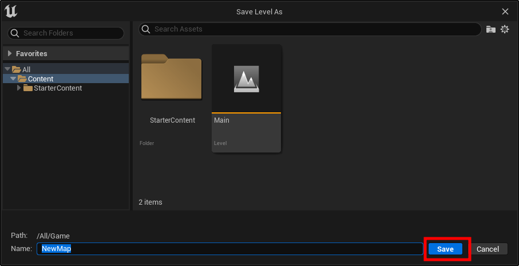
Task: Click into the Search Assets box
Action: pyautogui.click(x=315, y=29)
